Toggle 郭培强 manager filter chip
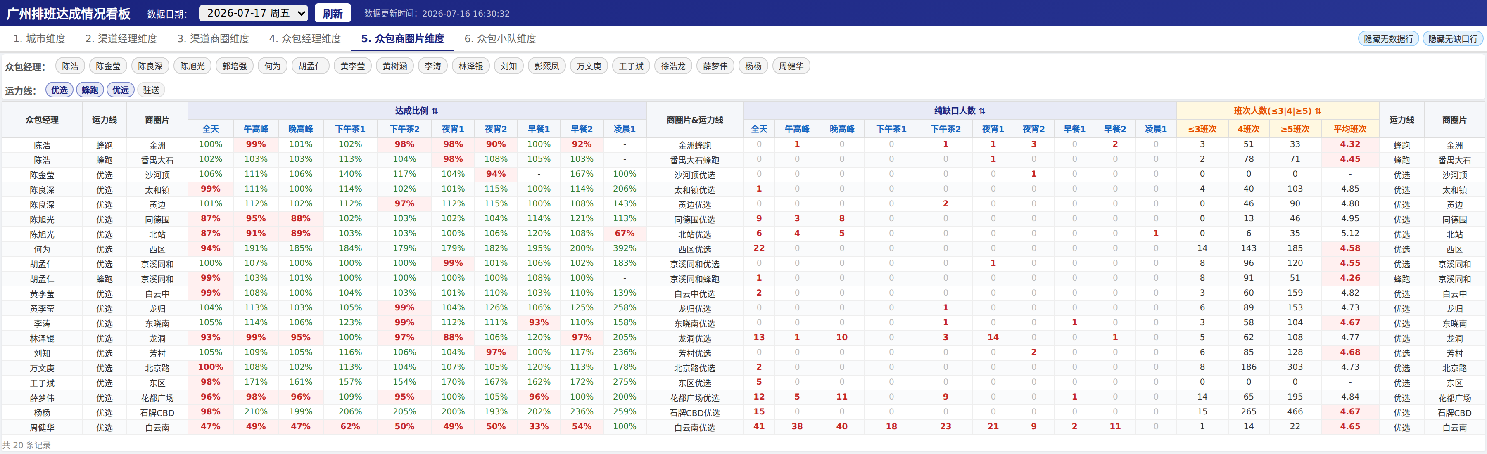The image size is (1487, 454). (234, 66)
